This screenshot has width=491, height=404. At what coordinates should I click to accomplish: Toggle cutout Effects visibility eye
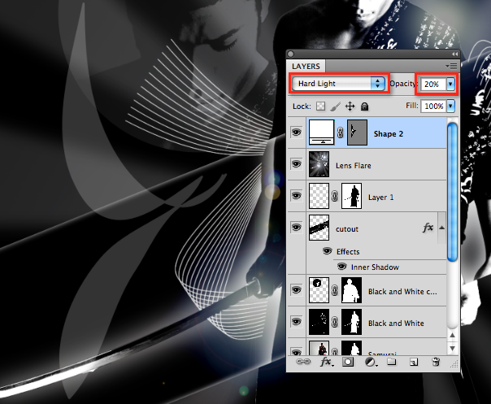coord(328,251)
